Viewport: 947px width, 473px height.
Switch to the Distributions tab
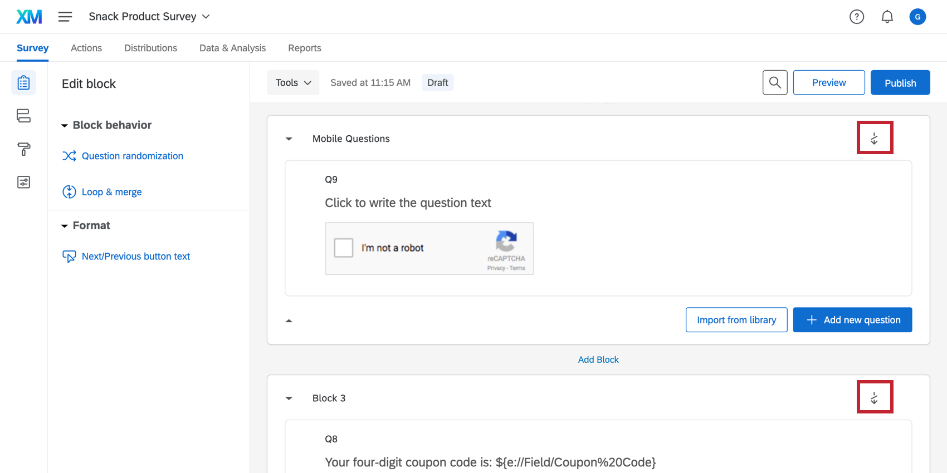point(150,48)
